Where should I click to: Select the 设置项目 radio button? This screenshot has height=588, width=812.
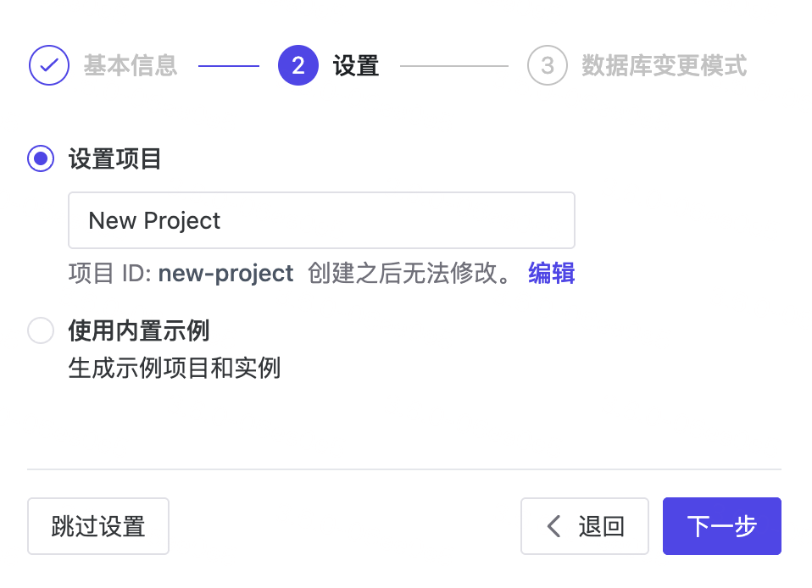click(41, 158)
